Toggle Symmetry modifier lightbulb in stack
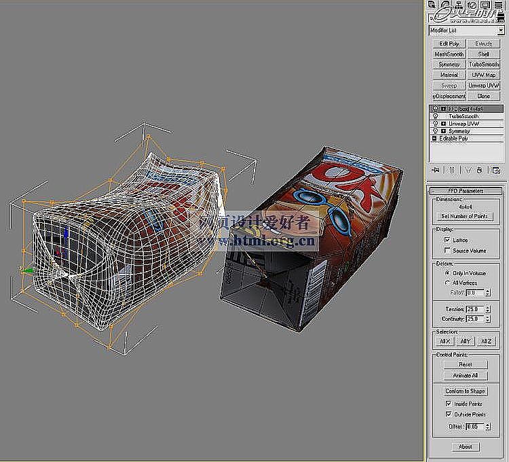 click(x=435, y=131)
